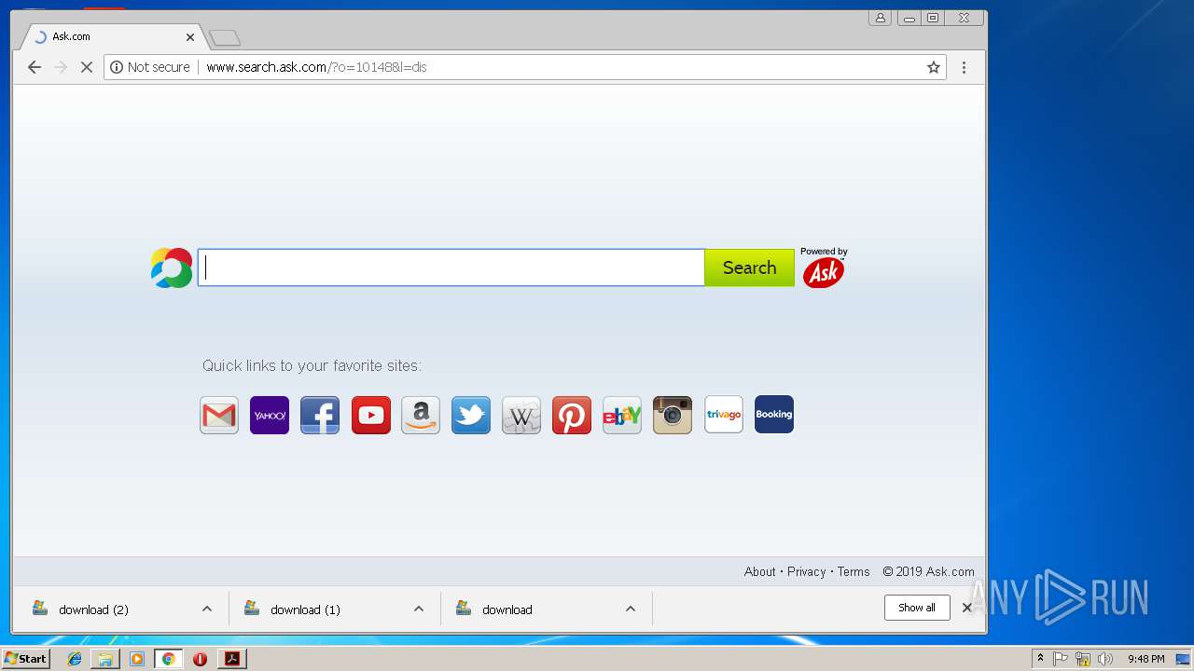
Task: Open the Booking quick link icon
Action: pos(774,415)
